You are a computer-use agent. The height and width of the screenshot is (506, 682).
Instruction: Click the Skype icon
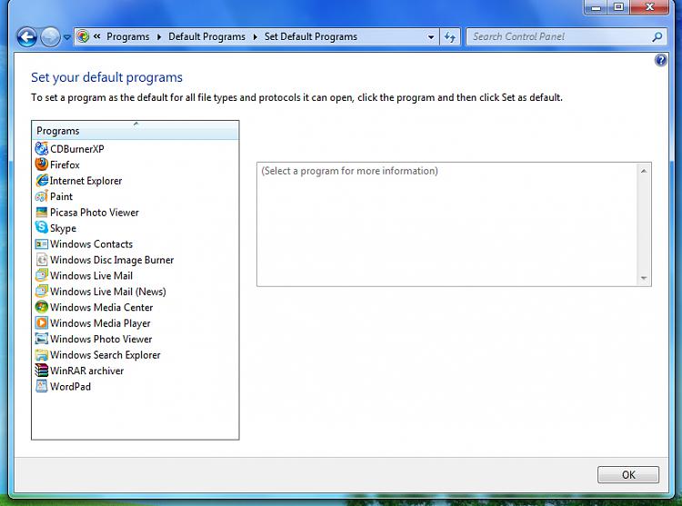(41, 228)
